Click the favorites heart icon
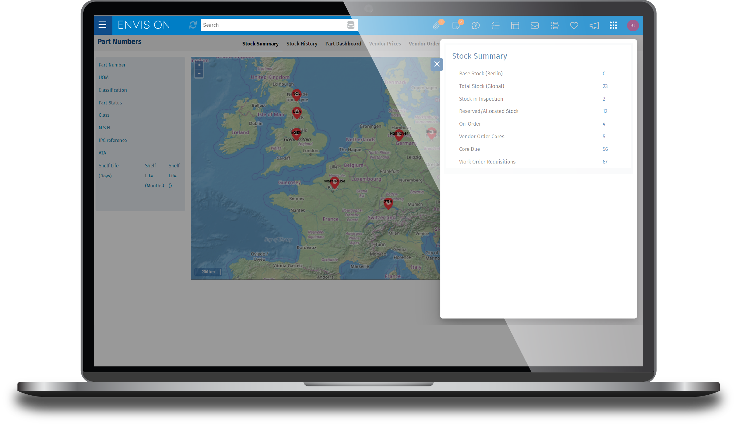Viewport: 737px width, 426px height. (574, 25)
